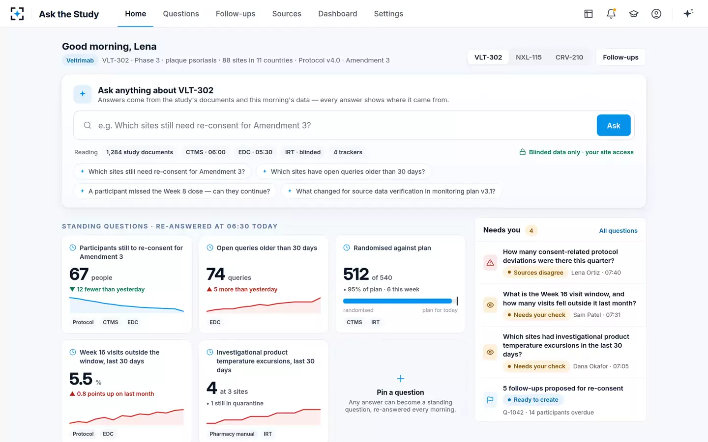Screen dimensions: 708x442
Task: Click the eye icon for Week 16 visit window question
Action: pos(490,305)
